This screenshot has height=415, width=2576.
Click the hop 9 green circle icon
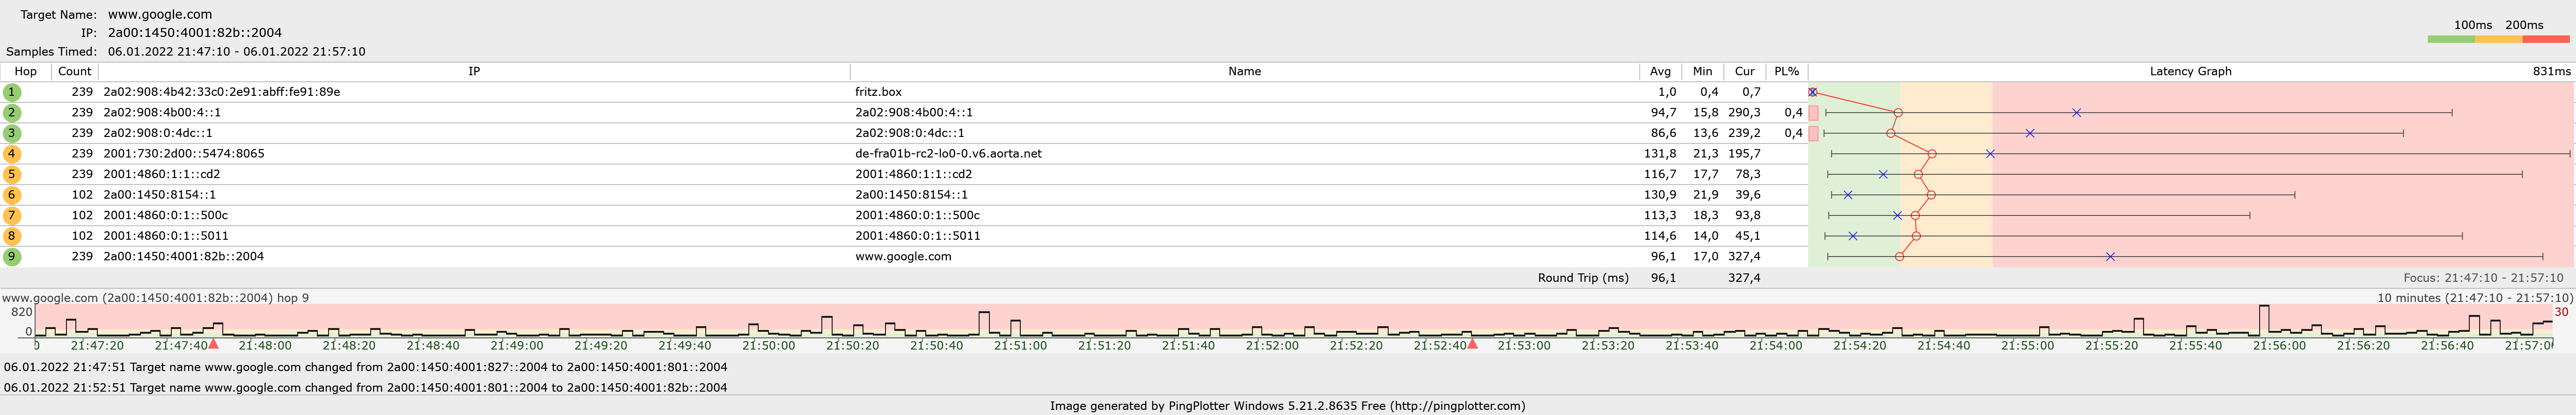coord(12,257)
